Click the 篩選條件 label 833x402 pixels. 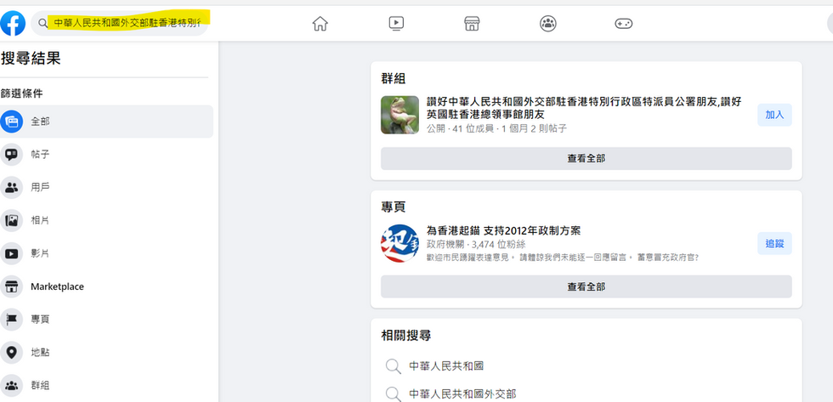coord(22,93)
